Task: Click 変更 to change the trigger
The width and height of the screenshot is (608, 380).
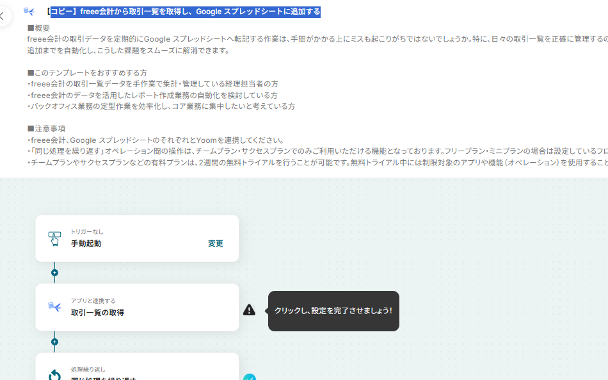Action: (x=215, y=244)
